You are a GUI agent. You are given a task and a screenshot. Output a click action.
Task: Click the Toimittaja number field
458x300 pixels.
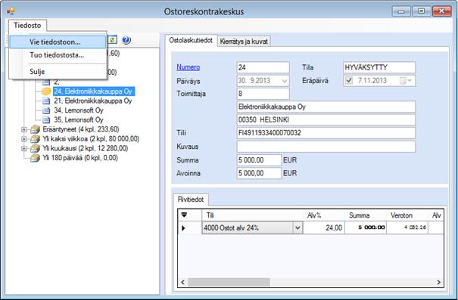tap(263, 94)
